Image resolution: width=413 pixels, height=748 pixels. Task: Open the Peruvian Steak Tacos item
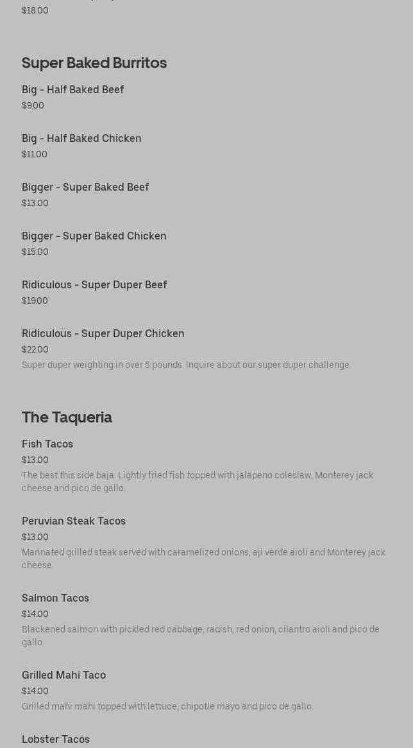[x=74, y=521]
